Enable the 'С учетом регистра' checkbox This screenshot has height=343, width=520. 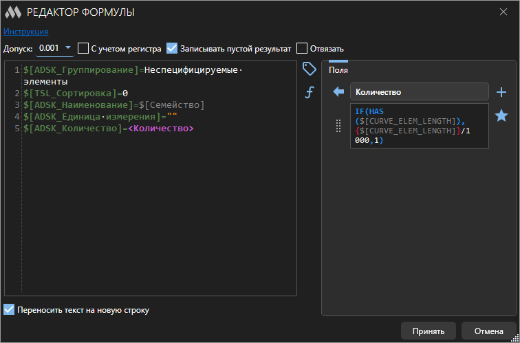click(83, 49)
